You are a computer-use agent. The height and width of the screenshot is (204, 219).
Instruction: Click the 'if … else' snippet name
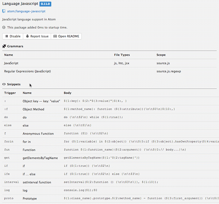click(29, 174)
